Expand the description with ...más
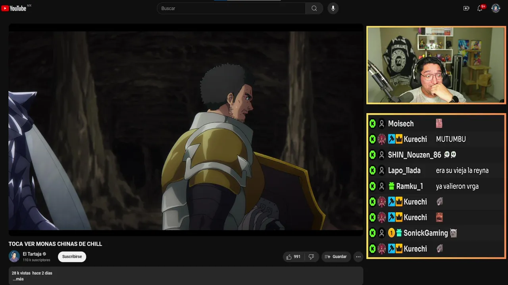The height and width of the screenshot is (285, 508). click(x=18, y=279)
